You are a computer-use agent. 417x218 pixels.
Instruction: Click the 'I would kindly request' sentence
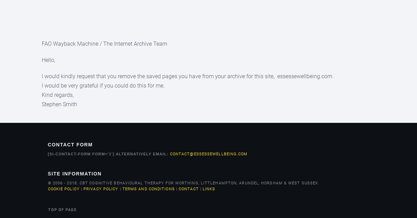[188, 76]
